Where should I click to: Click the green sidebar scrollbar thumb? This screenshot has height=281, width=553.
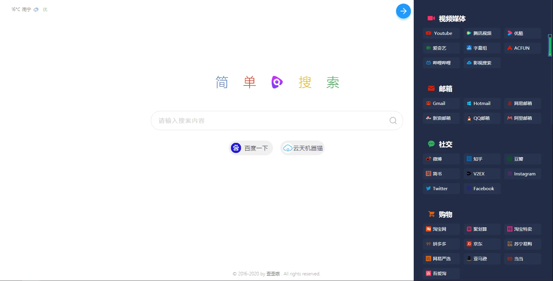point(550,45)
